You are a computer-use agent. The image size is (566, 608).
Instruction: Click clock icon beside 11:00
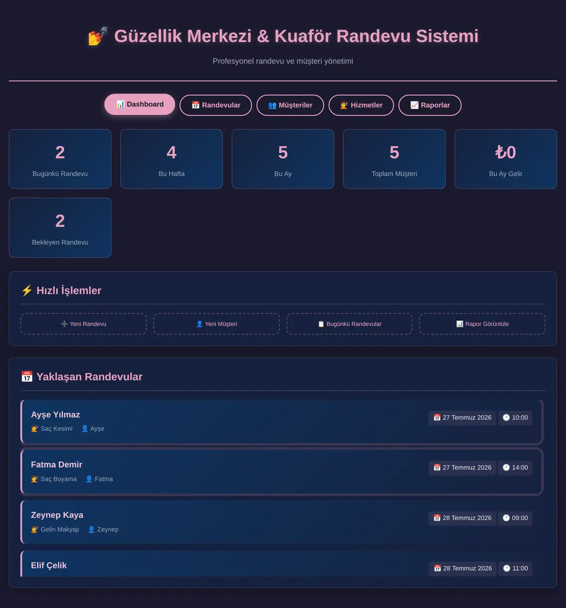507,568
